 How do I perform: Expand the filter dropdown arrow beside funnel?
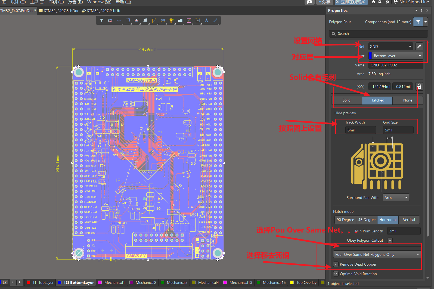pos(426,22)
